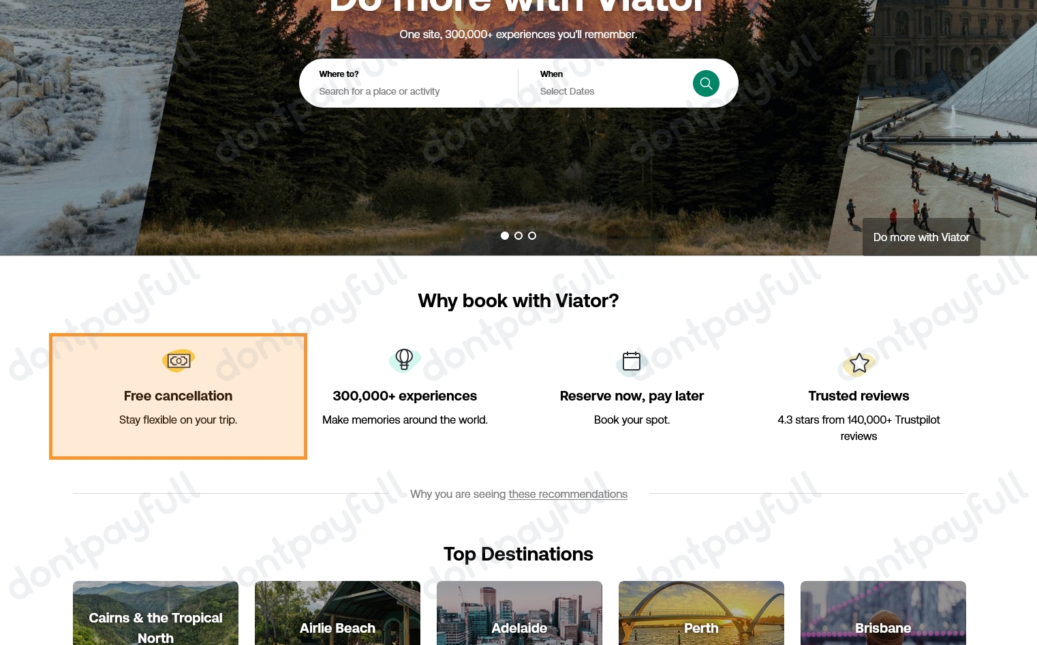Click the hot air balloon experiences icon

[x=405, y=360]
